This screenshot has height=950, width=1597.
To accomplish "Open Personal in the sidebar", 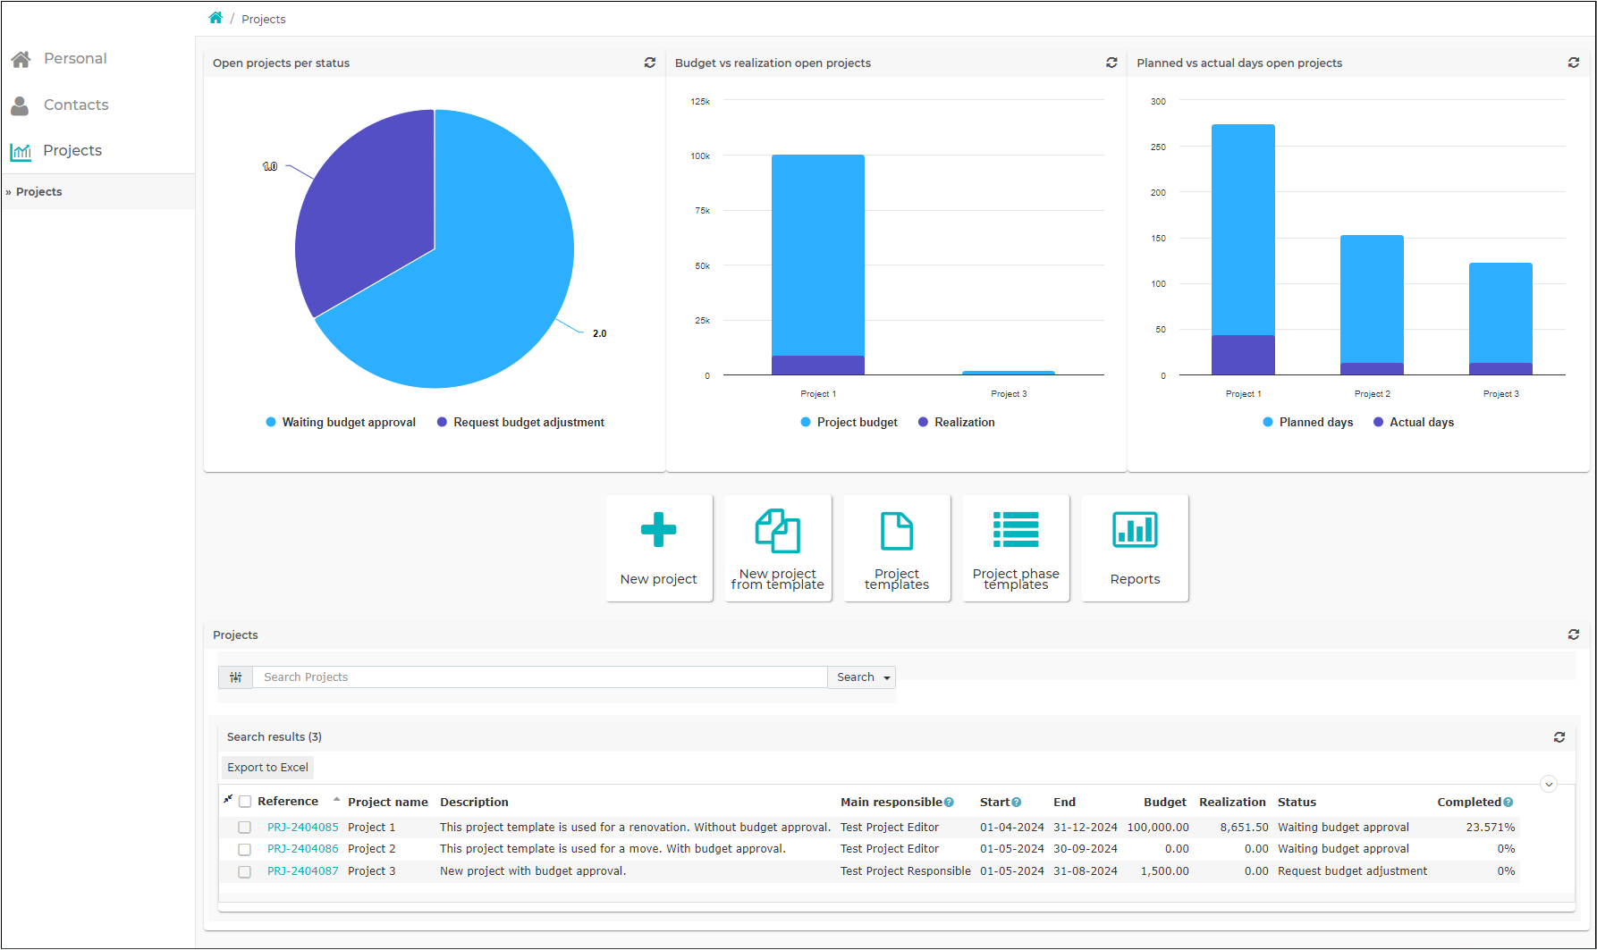I will click(75, 59).
